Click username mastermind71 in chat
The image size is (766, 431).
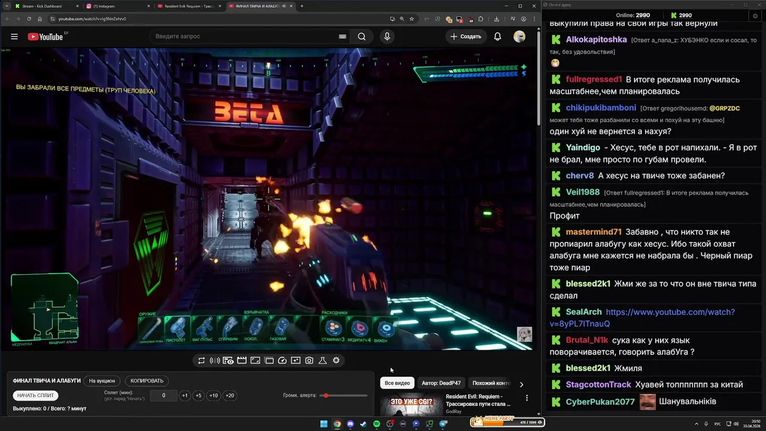[x=594, y=232]
